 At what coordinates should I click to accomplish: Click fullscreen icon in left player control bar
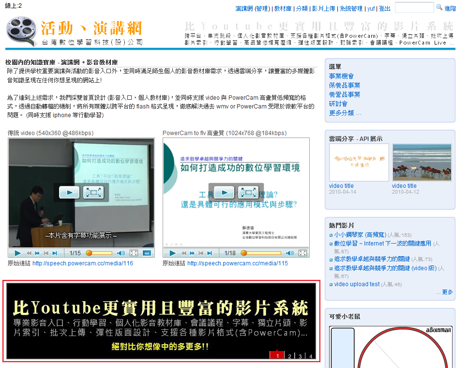point(134,253)
